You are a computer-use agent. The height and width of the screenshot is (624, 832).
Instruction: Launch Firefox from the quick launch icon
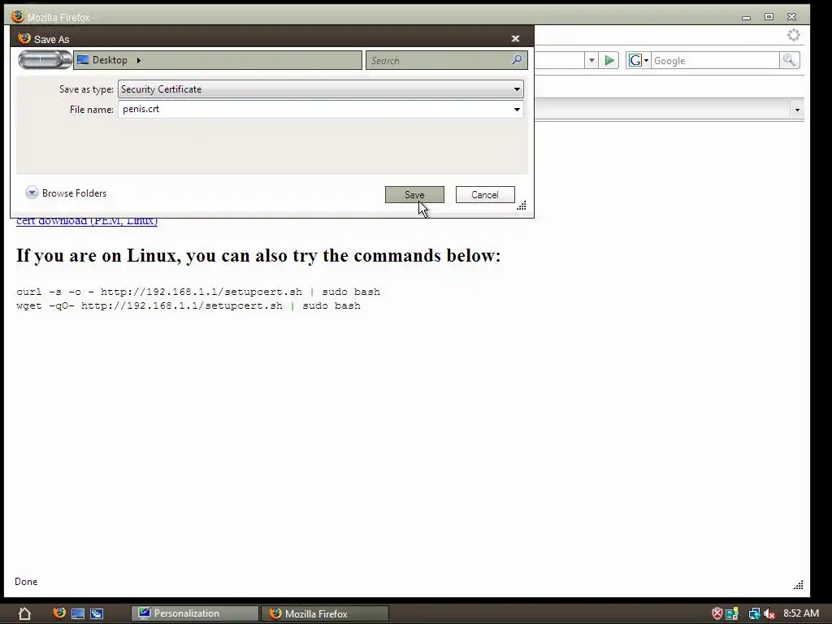pyautogui.click(x=58, y=613)
